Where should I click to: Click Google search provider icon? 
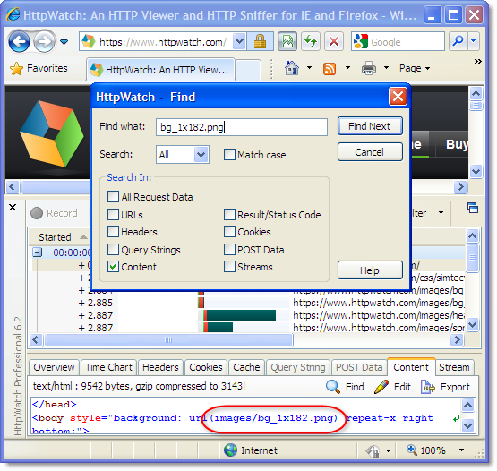click(x=361, y=41)
